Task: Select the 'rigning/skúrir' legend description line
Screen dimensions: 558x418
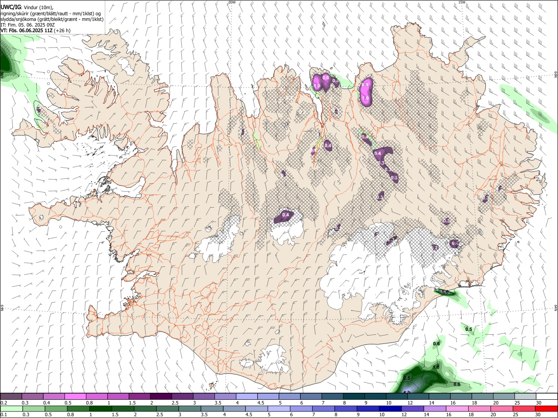Action: point(51,13)
